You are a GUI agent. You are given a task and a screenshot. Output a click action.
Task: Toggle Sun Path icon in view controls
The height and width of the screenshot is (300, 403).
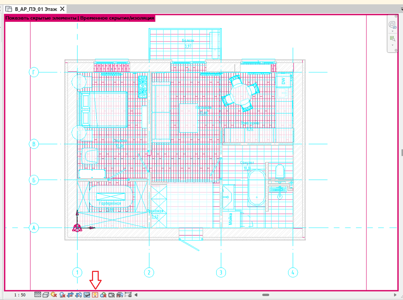pyautogui.click(x=54, y=295)
